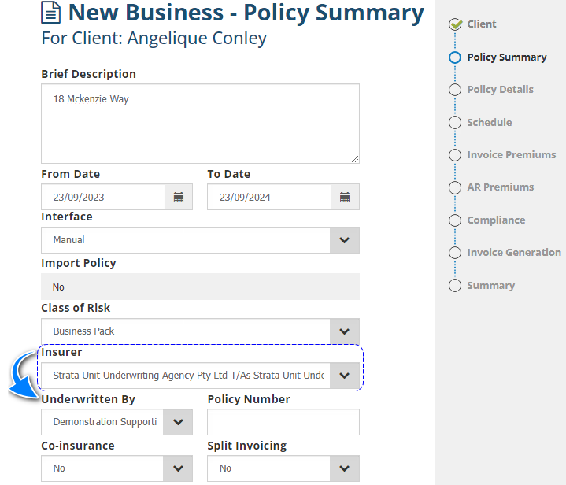Open the To Date calendar picker
This screenshot has height=485, width=566.
(345, 197)
